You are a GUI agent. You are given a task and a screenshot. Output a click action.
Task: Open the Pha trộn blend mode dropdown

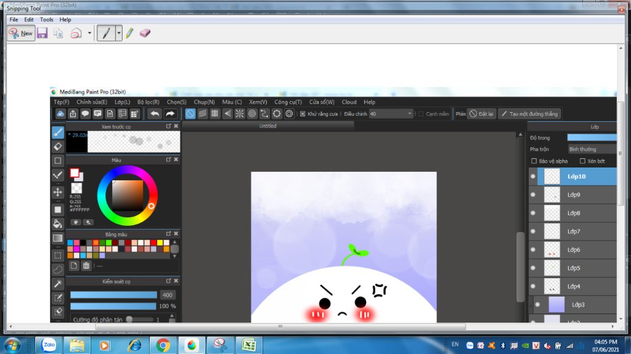pos(592,149)
